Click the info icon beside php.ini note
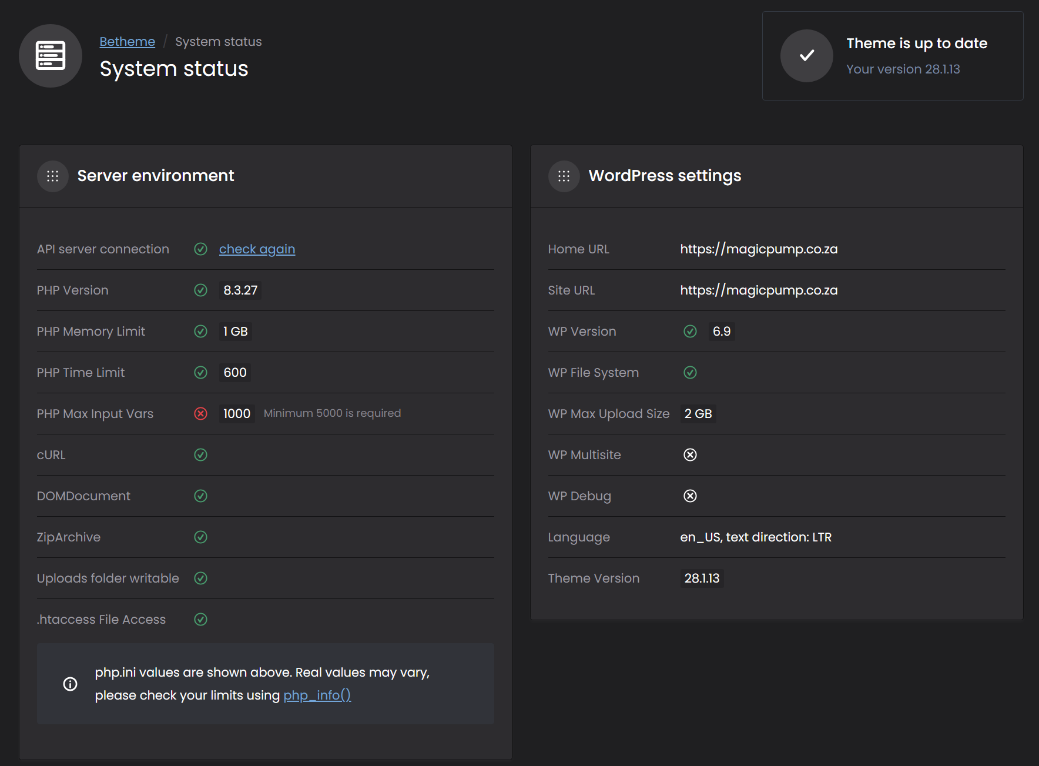 click(x=71, y=684)
